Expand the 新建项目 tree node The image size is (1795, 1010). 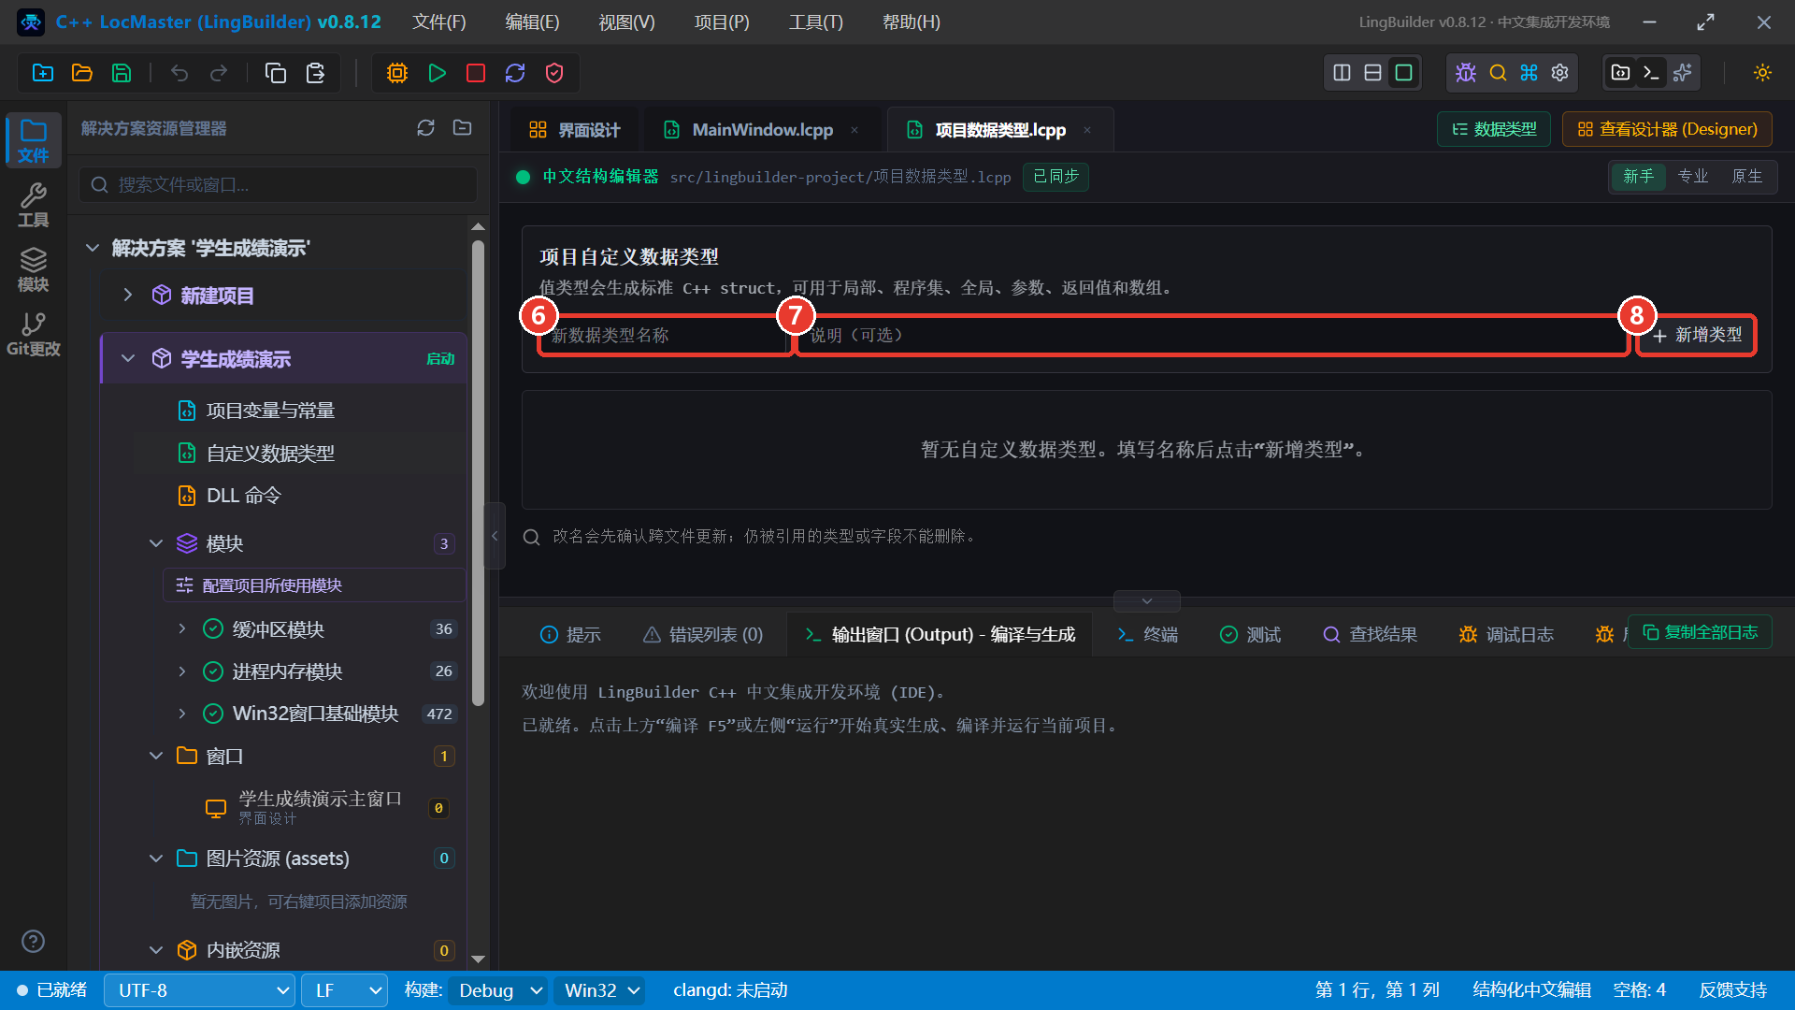tap(128, 296)
